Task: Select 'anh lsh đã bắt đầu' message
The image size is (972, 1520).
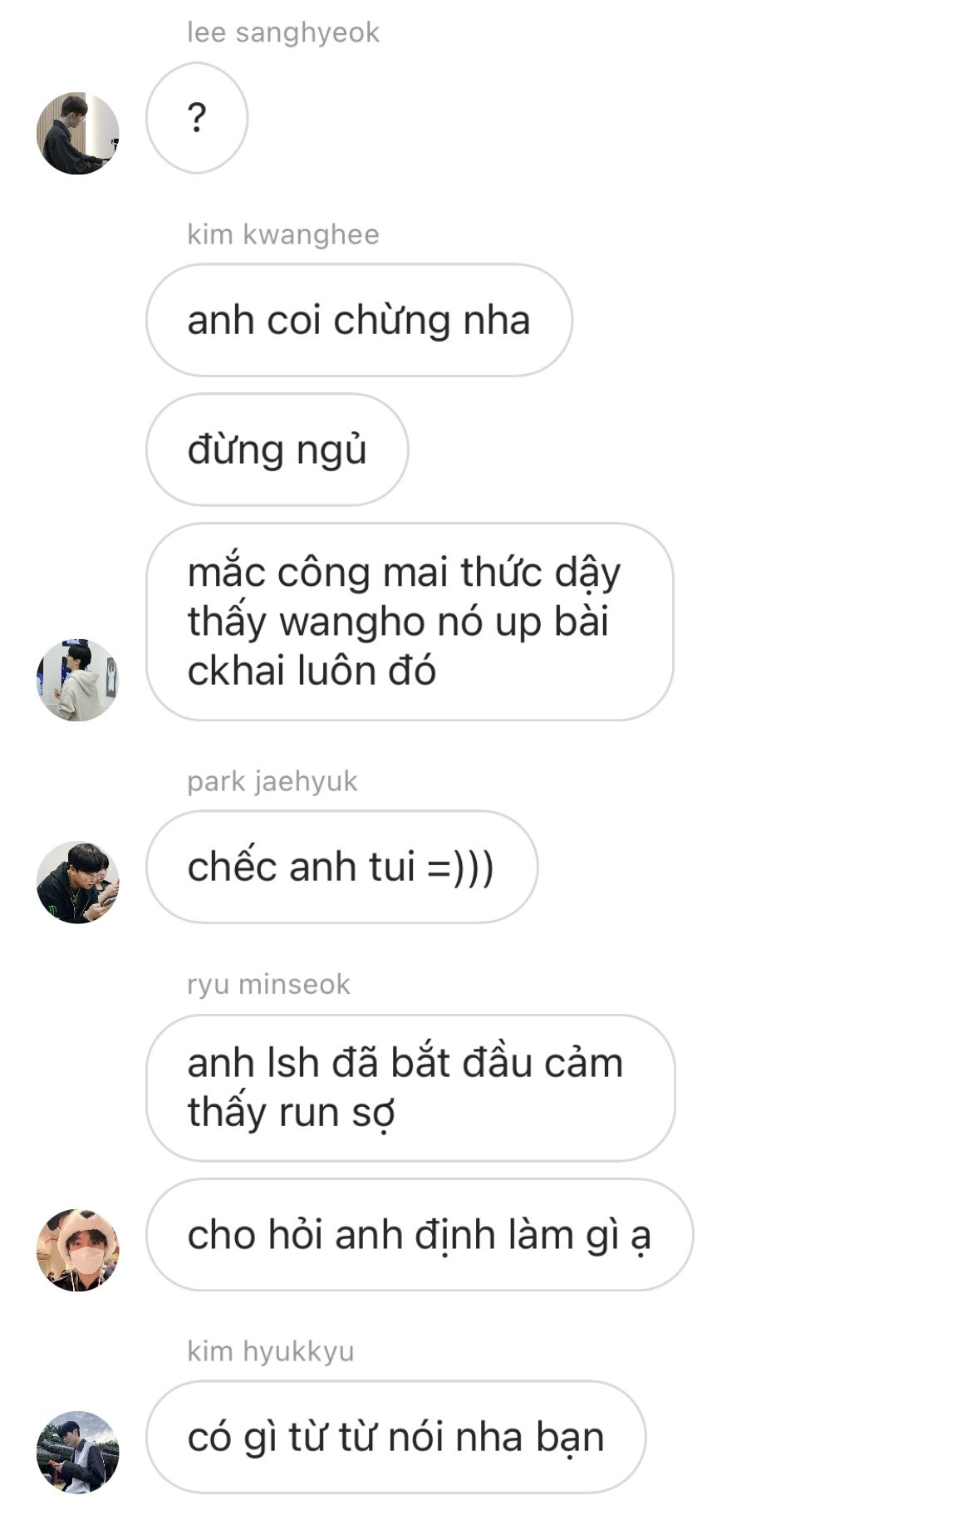Action: point(410,1088)
